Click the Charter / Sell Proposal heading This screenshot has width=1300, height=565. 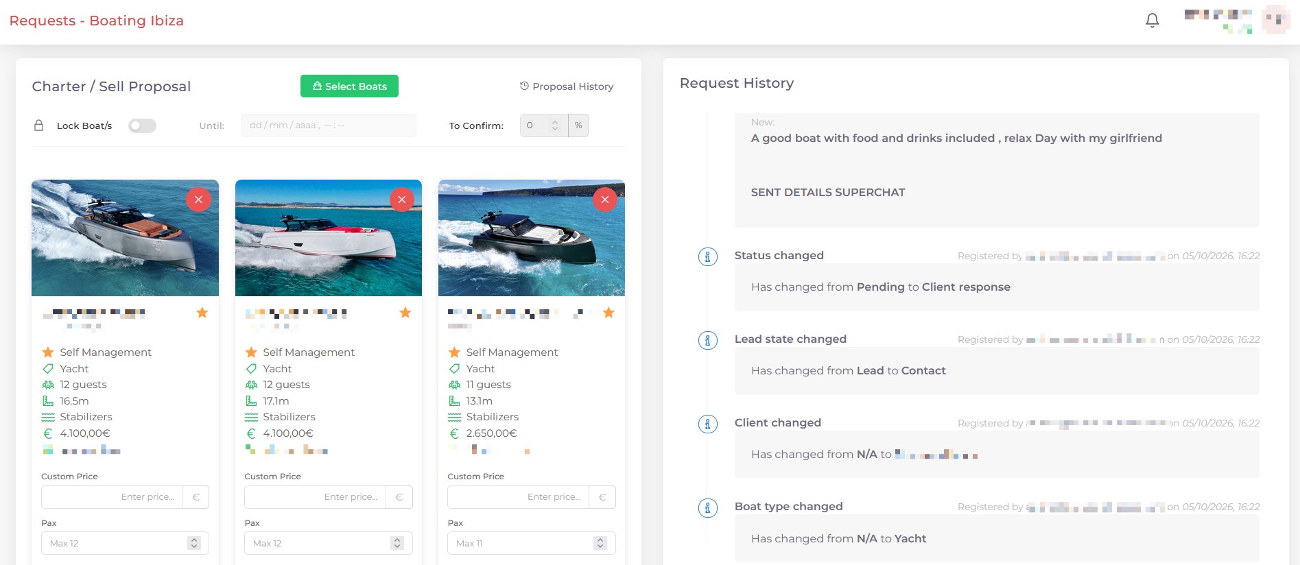(x=111, y=86)
